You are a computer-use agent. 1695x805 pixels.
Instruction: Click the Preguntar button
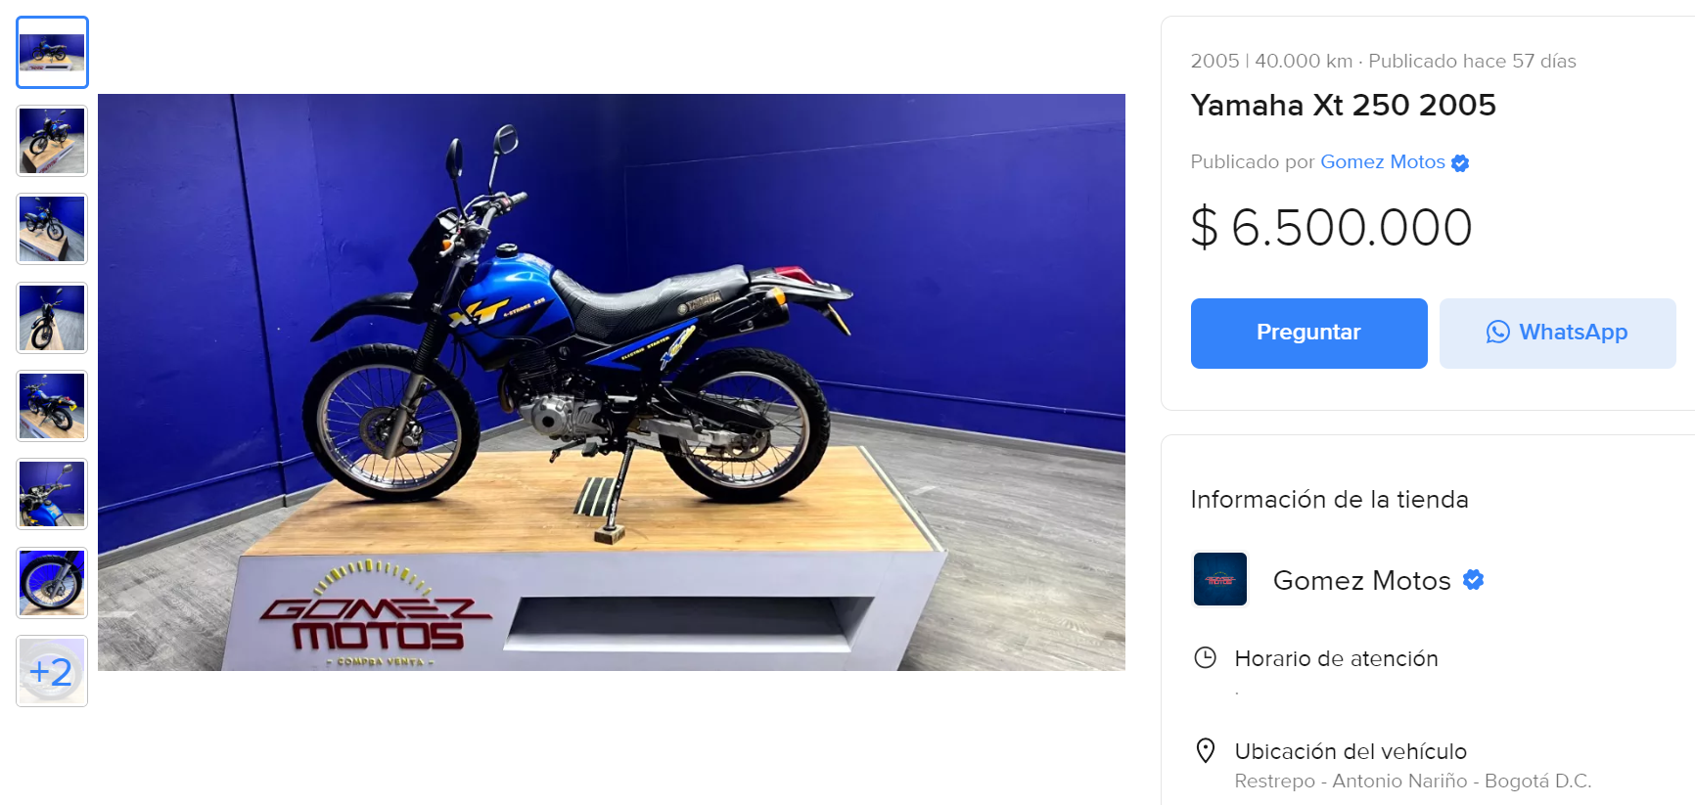click(x=1308, y=334)
